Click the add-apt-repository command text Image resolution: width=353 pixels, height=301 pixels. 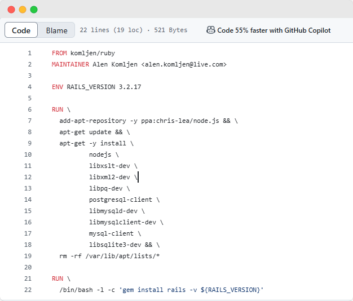(x=92, y=121)
